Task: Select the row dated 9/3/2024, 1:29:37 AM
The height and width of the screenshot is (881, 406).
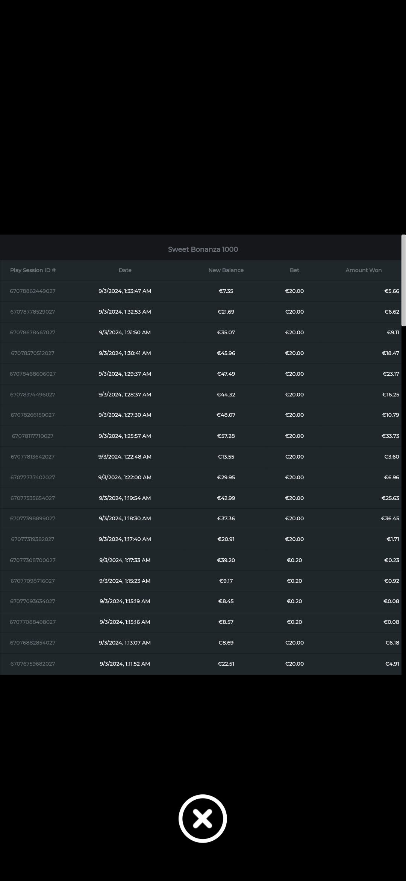Action: coord(125,374)
